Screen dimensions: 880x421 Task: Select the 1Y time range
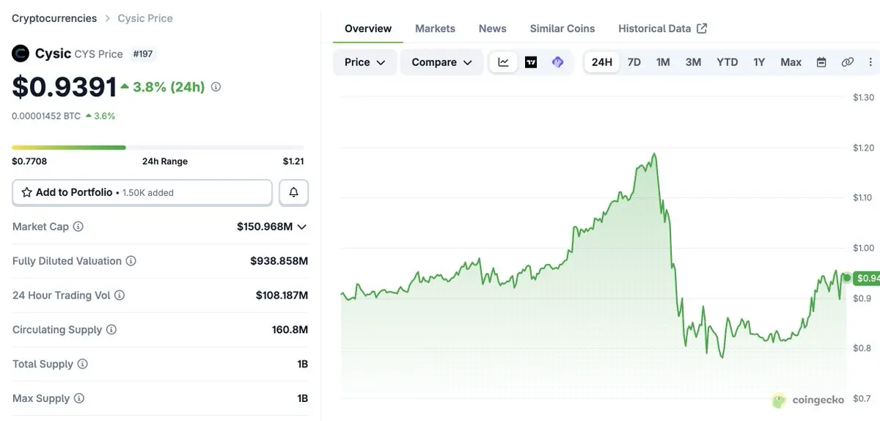759,62
